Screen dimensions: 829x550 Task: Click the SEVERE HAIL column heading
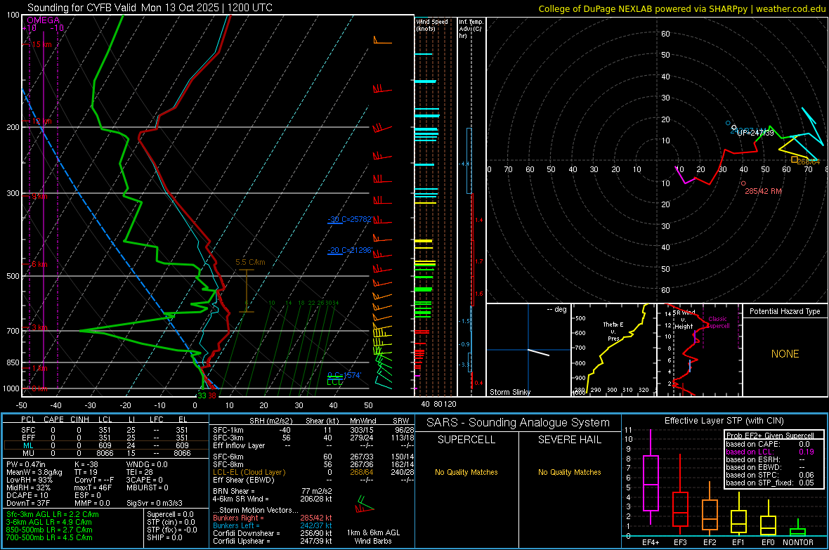coord(569,440)
